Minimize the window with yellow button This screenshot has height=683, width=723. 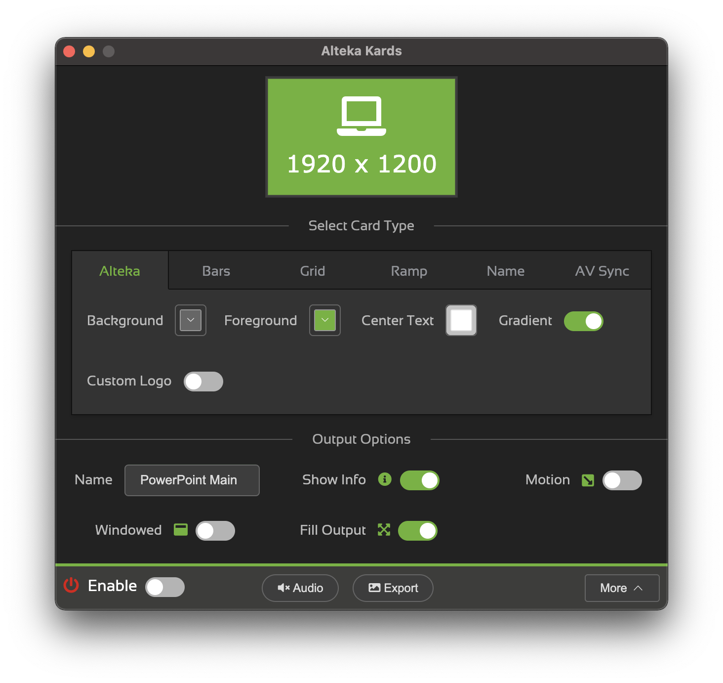(x=89, y=51)
